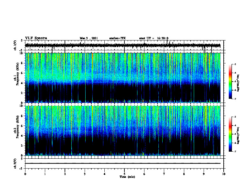252x195 pixels.
Task: Click the "VLF Spectra" plot title
Action: 36,38
